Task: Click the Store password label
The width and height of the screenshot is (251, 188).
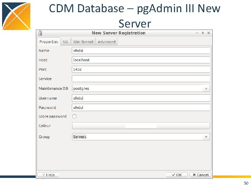Action: [x=53, y=116]
